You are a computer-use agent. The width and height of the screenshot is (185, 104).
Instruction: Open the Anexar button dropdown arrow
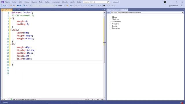64,5
